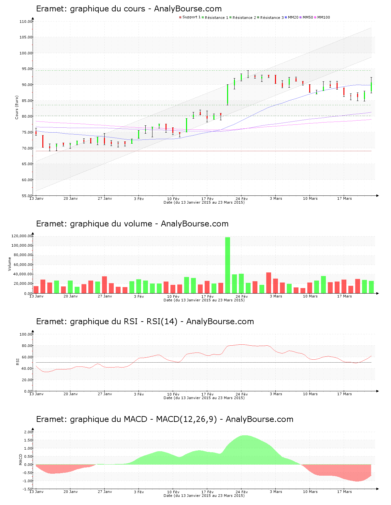Click the tallest green bar in the volume chart
391x505 pixels.
(x=227, y=265)
